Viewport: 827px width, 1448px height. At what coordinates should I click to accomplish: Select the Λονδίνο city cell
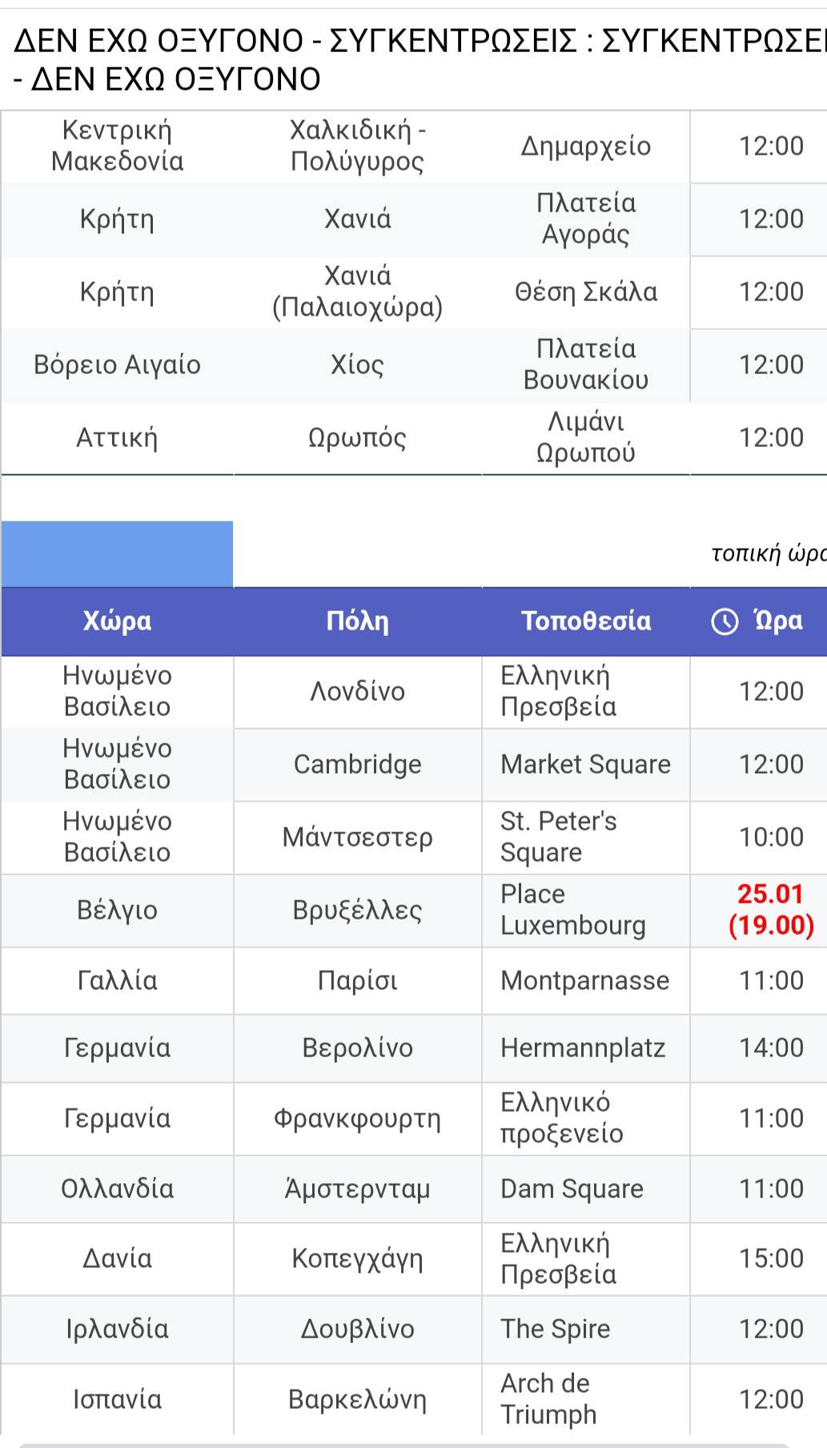click(x=358, y=692)
